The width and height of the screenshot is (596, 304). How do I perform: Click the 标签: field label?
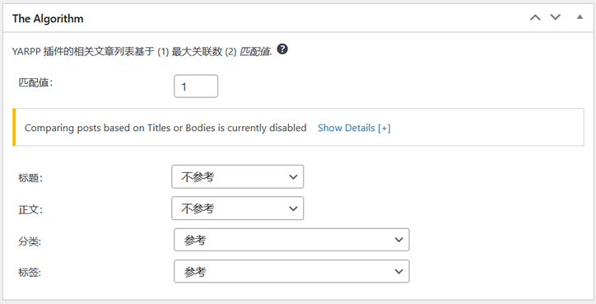tap(30, 273)
